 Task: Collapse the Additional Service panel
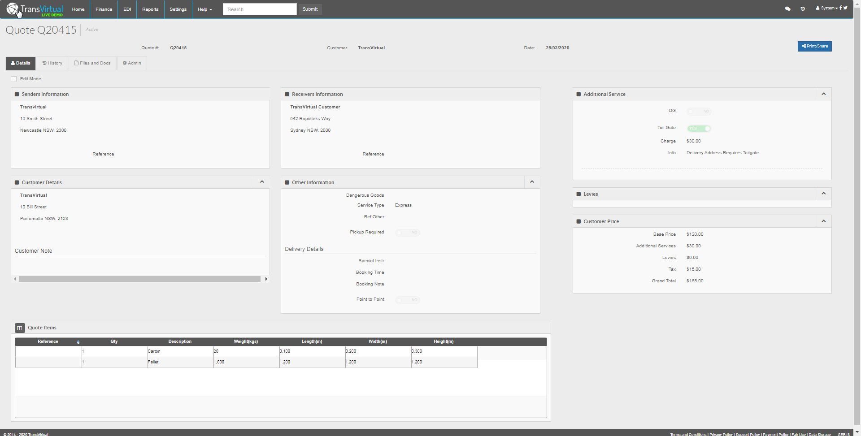[823, 94]
